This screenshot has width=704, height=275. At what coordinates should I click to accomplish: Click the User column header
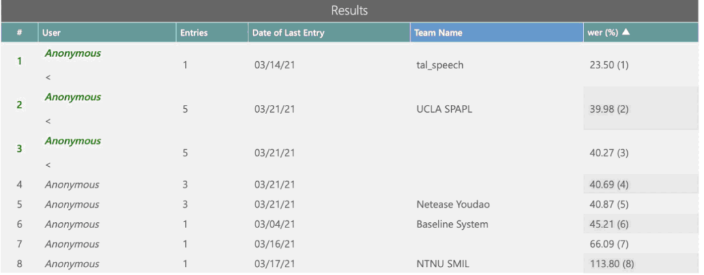tap(107, 33)
